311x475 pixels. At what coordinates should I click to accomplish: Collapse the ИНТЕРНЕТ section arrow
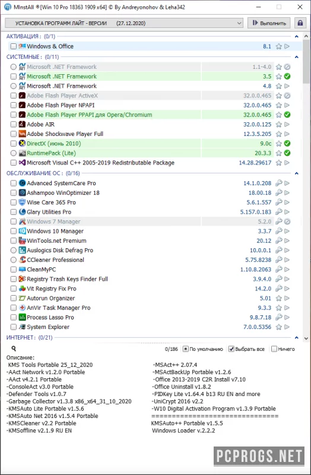pos(297,337)
